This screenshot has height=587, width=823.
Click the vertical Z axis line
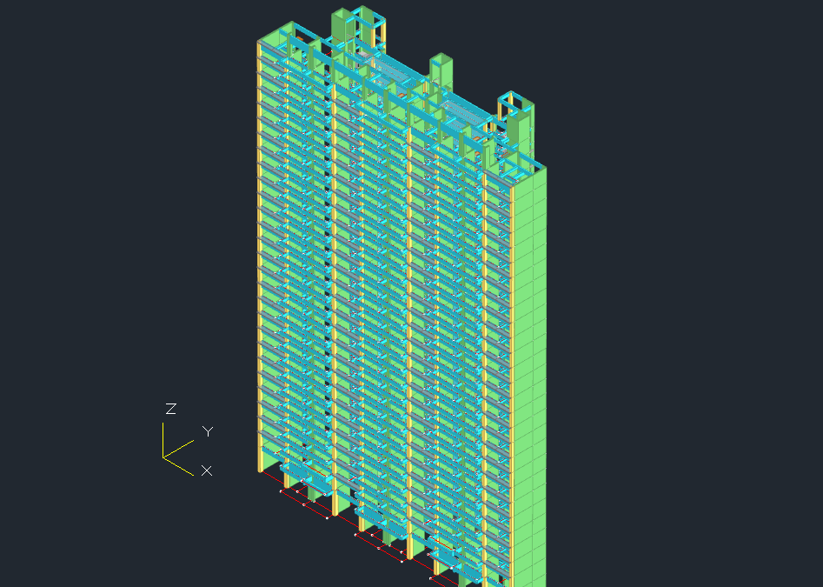click(x=163, y=440)
